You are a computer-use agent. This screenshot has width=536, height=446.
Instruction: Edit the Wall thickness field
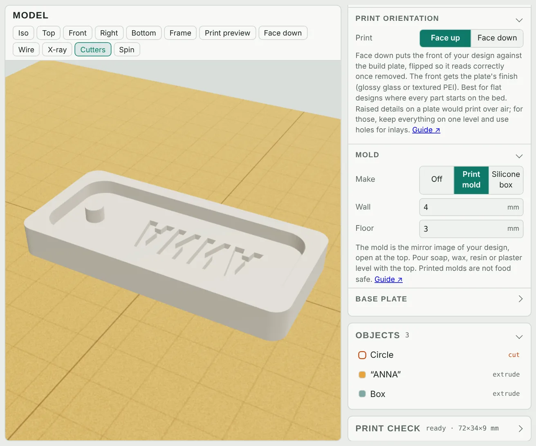pos(471,207)
